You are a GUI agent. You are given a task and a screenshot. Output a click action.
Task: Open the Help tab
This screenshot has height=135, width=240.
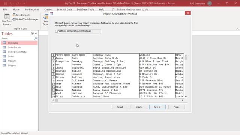pyautogui.click(x=102, y=9)
